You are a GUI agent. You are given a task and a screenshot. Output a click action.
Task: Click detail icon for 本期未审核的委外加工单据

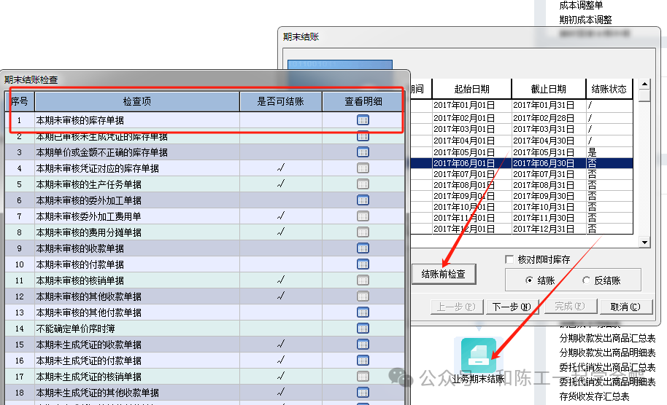[363, 200]
